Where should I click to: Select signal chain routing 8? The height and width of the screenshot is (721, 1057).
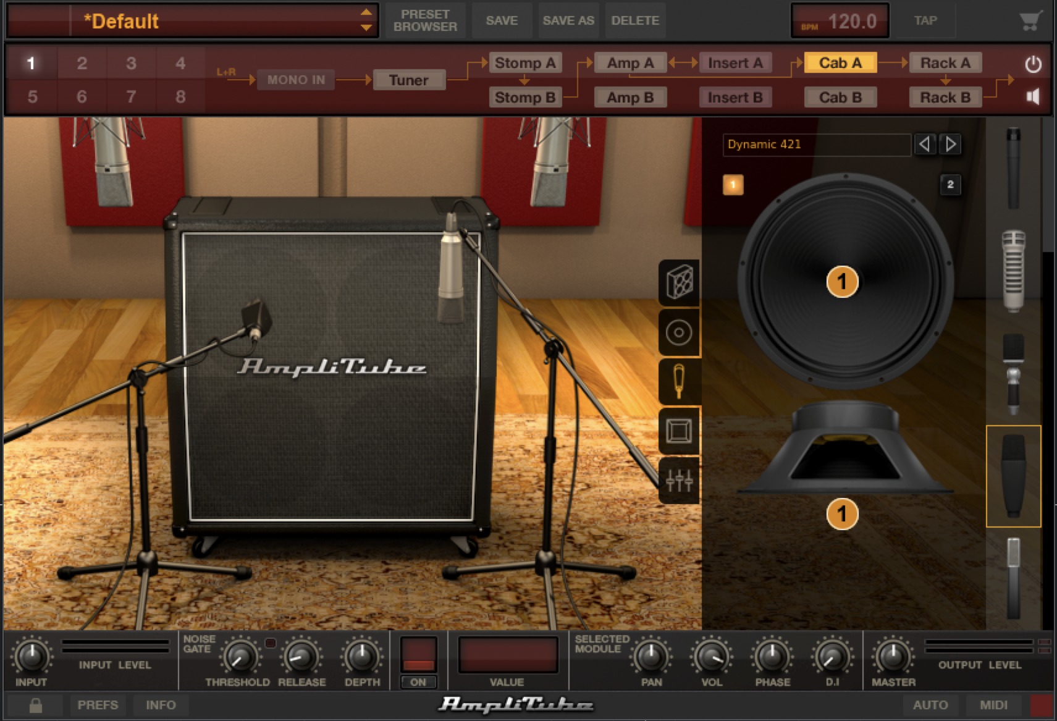180,97
